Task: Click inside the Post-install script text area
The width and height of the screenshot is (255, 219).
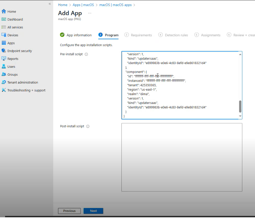Action: point(182,157)
